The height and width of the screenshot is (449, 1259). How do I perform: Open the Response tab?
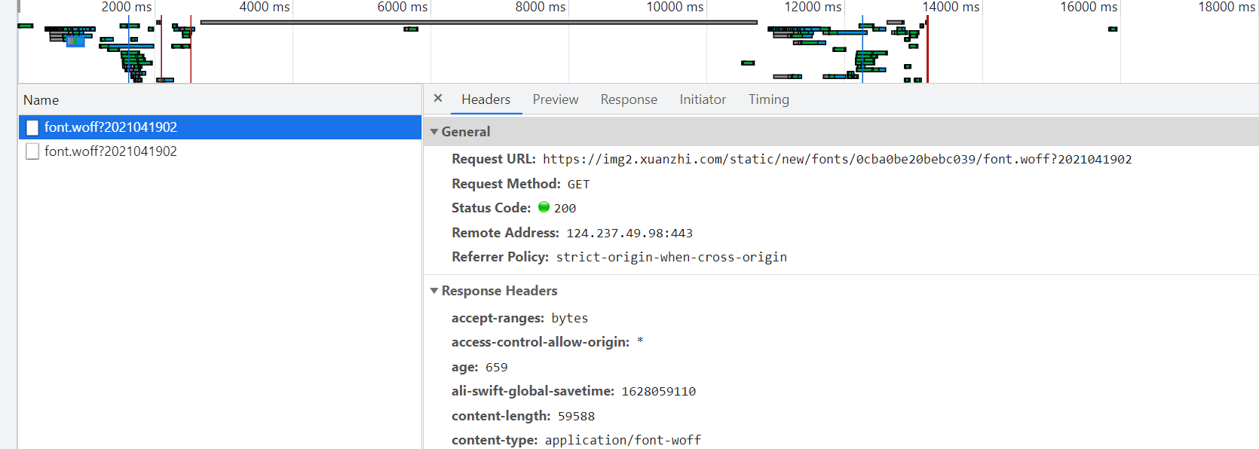coord(629,99)
